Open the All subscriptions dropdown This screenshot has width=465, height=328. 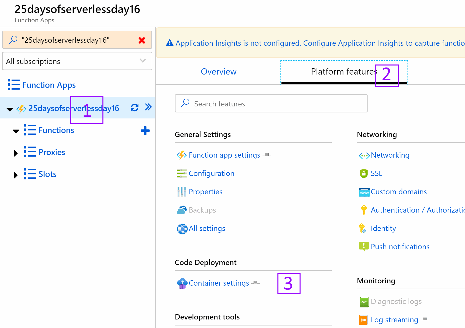click(77, 61)
